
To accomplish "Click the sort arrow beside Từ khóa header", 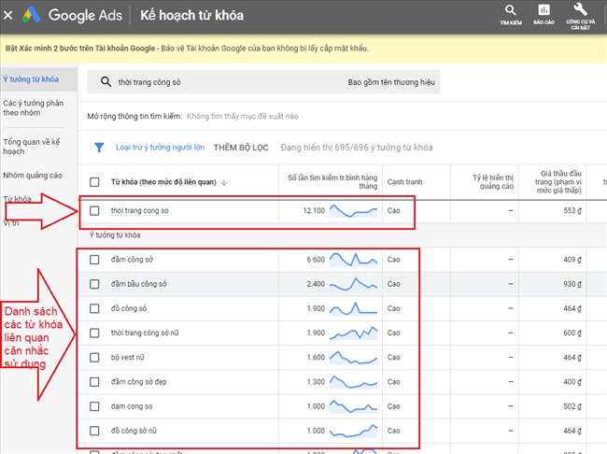I will 222,182.
